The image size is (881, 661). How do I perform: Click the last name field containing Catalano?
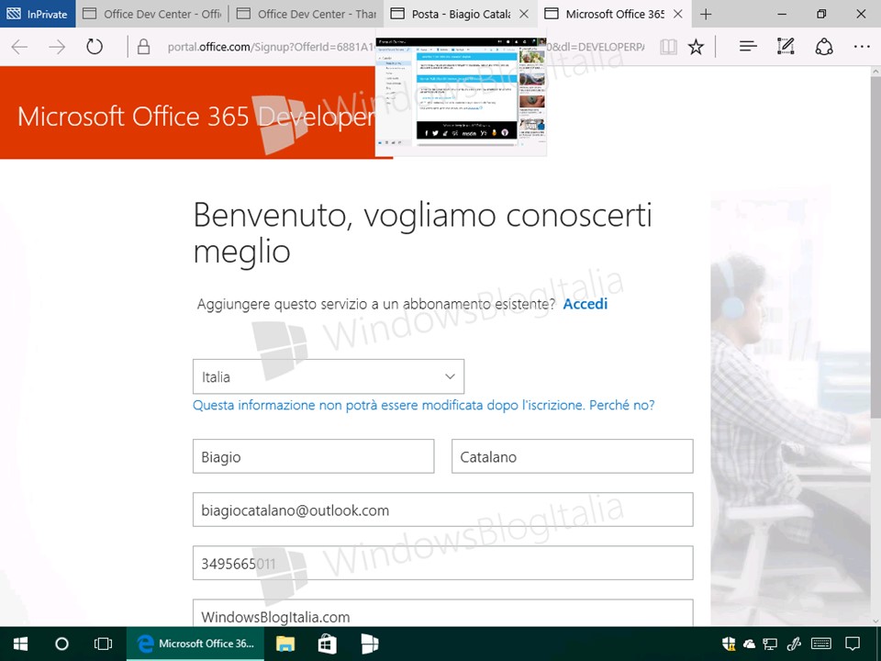pyautogui.click(x=572, y=456)
